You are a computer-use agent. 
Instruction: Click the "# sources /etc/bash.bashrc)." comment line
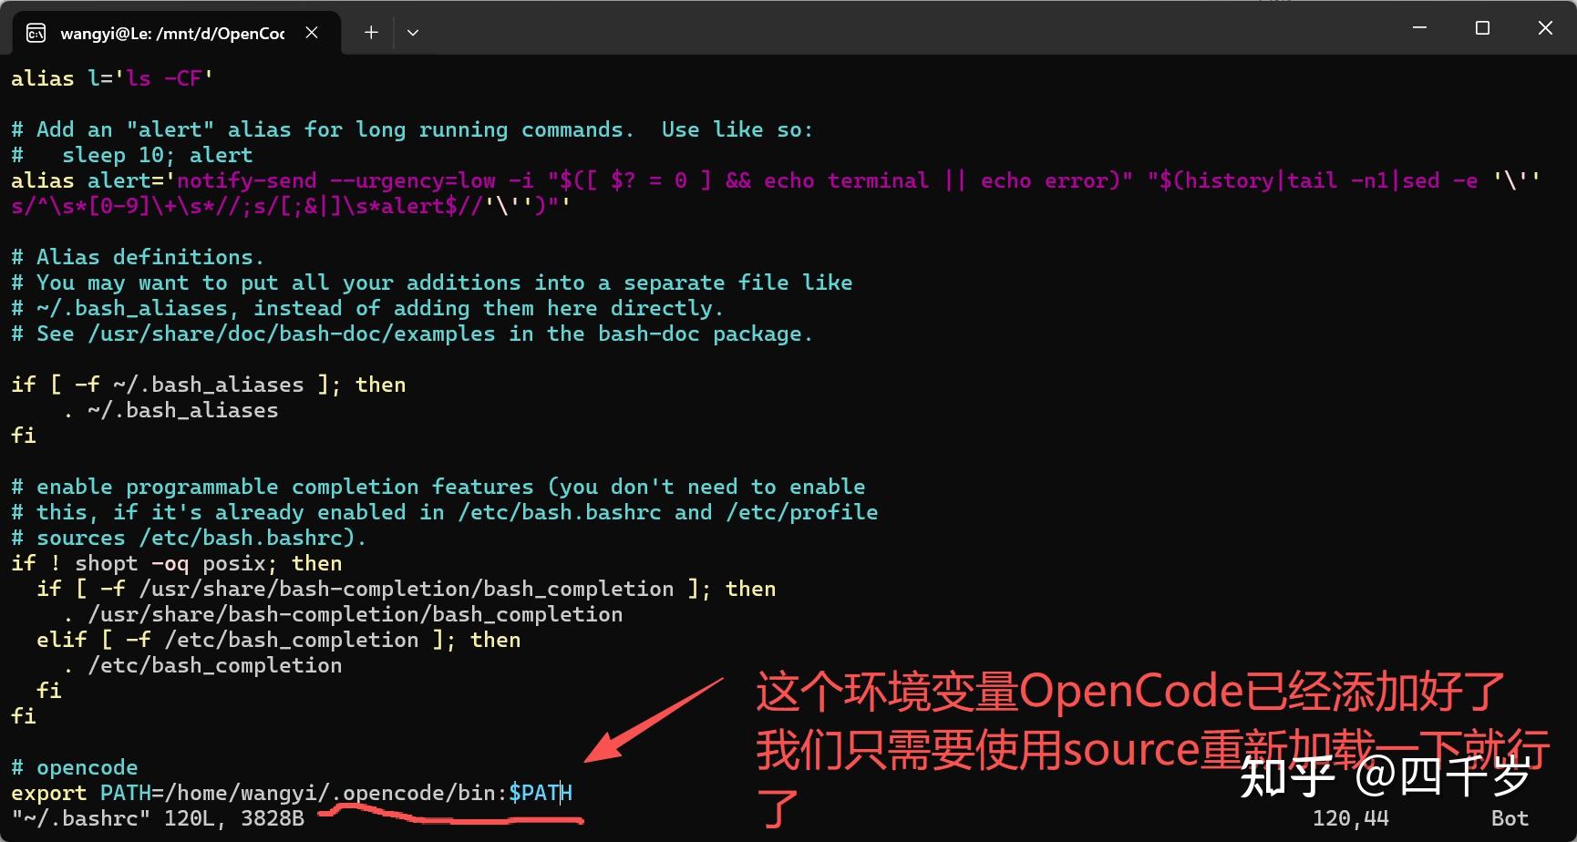point(189,538)
